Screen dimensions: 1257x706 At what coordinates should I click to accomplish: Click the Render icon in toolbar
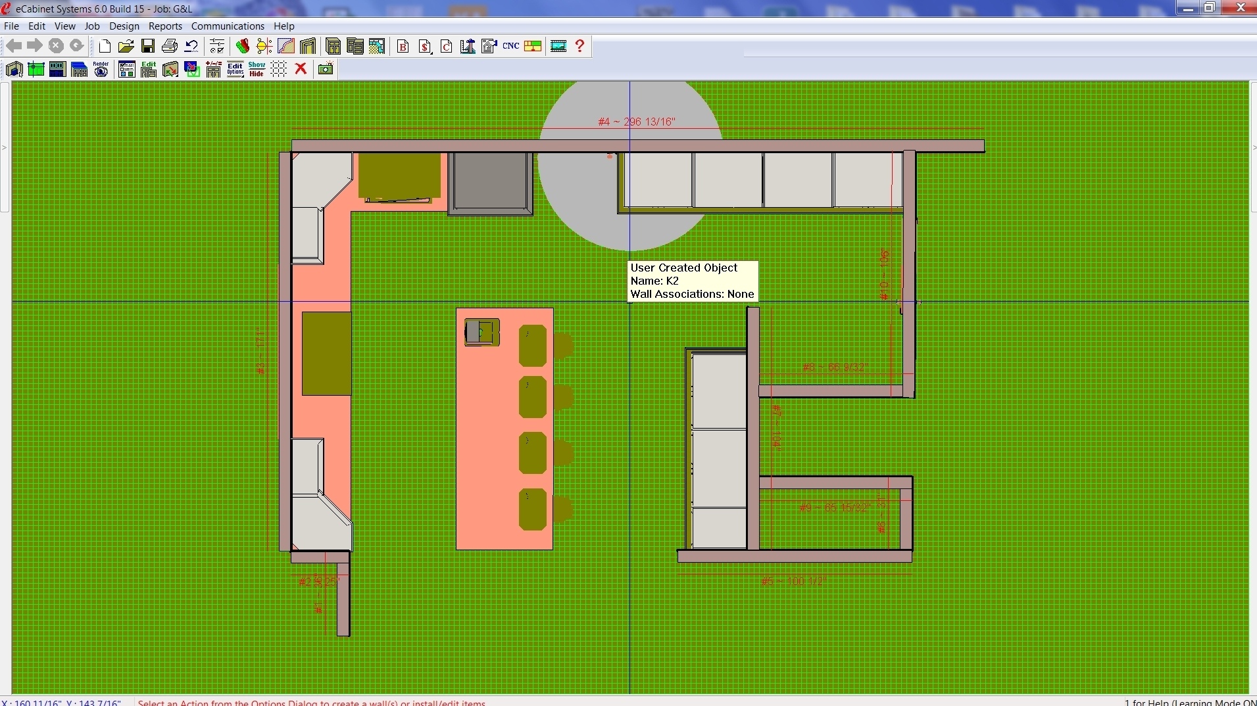(x=101, y=69)
